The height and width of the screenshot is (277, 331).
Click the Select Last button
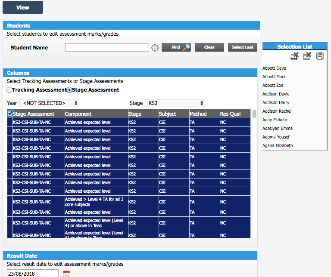coord(243,47)
